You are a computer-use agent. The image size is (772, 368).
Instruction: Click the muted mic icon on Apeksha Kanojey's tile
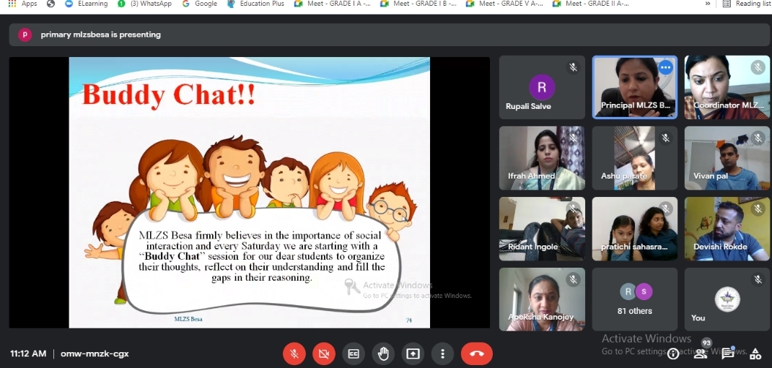pos(573,280)
